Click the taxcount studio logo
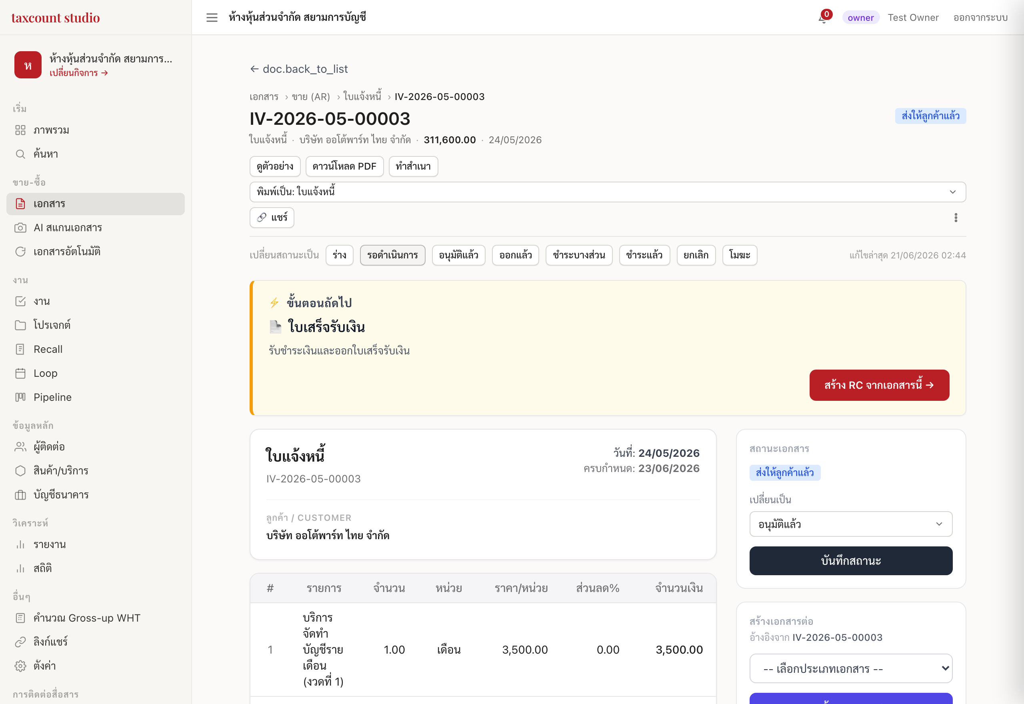The width and height of the screenshot is (1024, 704). [56, 18]
